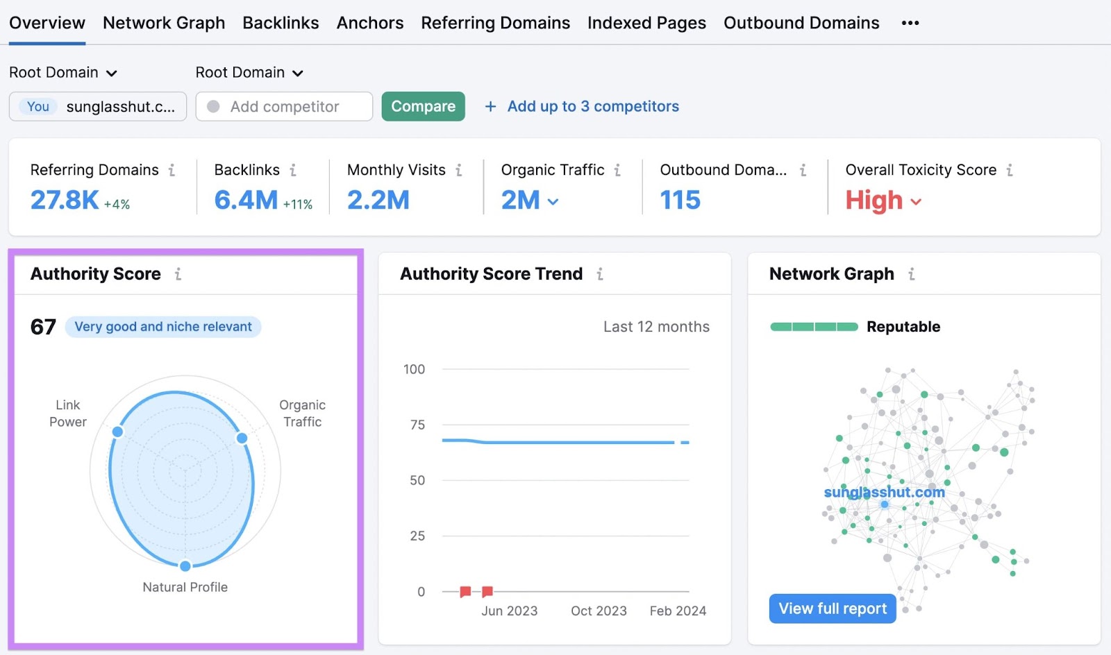
Task: Open the Authority Score Trend info icon
Action: (599, 274)
